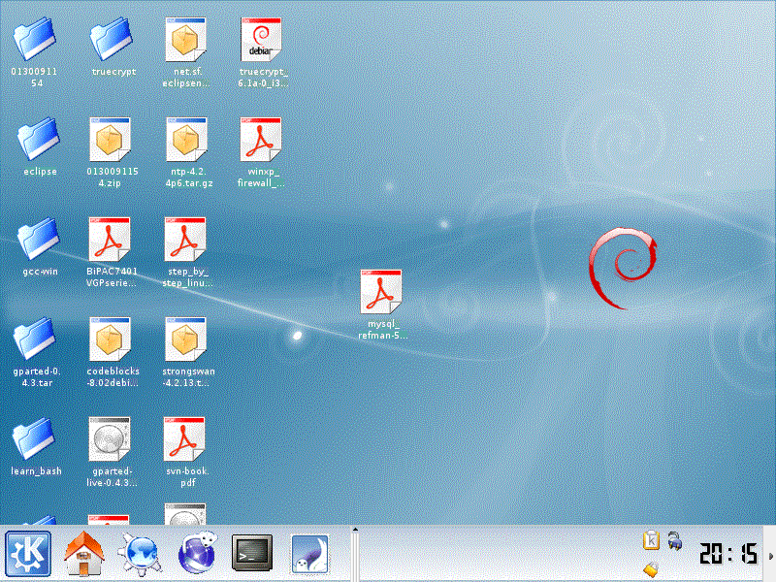Launch the Icedove mail stamp icon
Image resolution: width=776 pixels, height=582 pixels.
309,554
